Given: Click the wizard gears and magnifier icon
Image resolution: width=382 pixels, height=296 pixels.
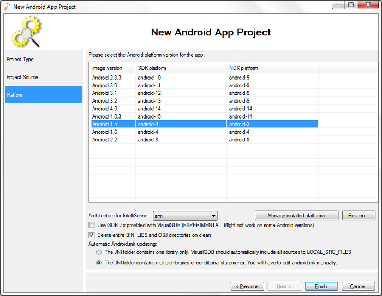Looking at the screenshot, I should click(x=26, y=32).
